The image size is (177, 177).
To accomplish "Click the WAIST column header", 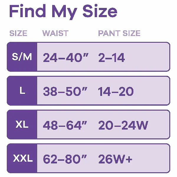I will [x=55, y=33].
